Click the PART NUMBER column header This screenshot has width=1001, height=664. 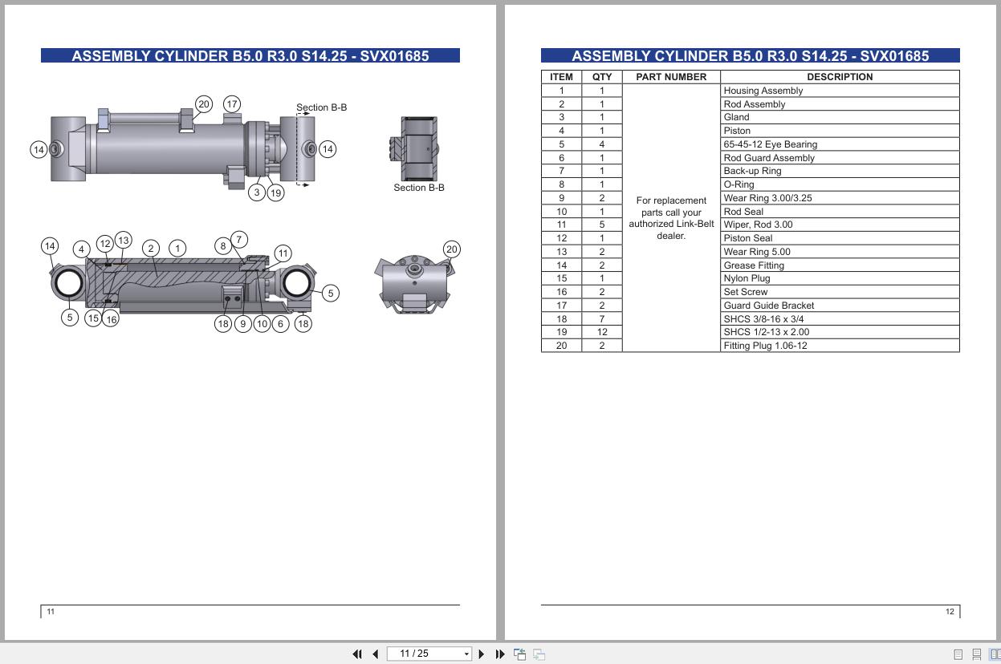[x=672, y=76]
